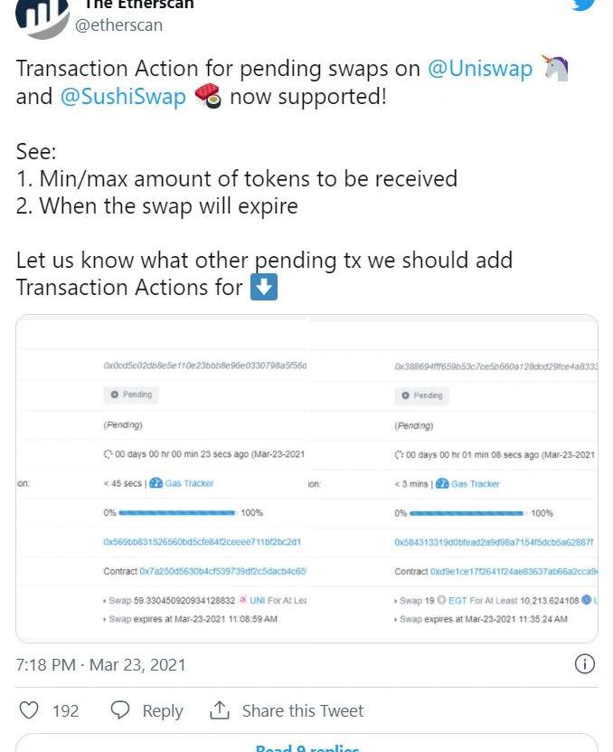
Task: Like the tweet with the heart icon
Action: point(30,710)
